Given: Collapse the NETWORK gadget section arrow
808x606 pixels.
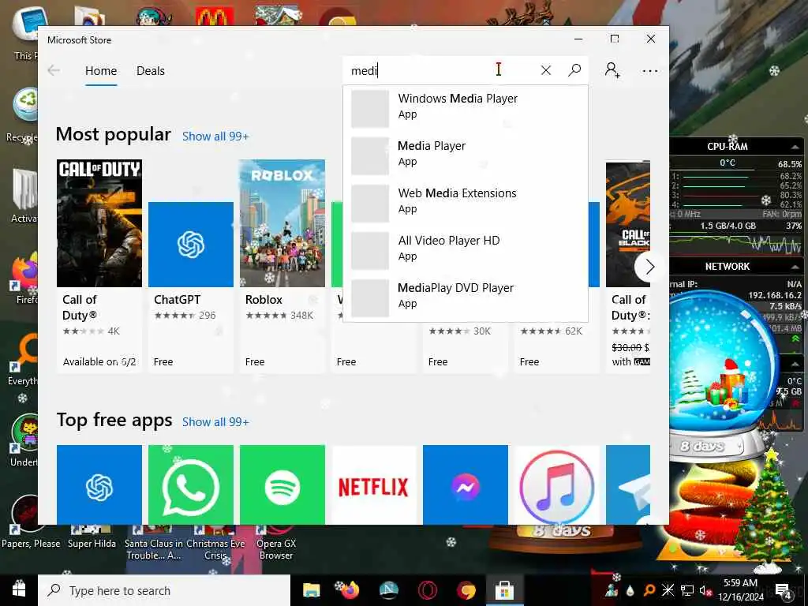Looking at the screenshot, I should pos(795,267).
